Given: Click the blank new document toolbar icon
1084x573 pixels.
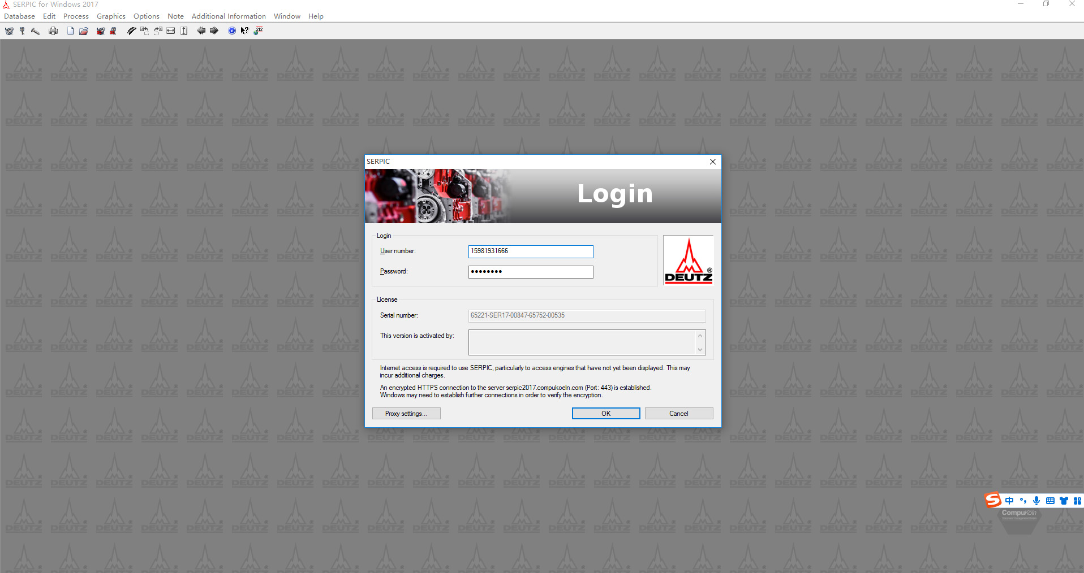Looking at the screenshot, I should tap(70, 31).
